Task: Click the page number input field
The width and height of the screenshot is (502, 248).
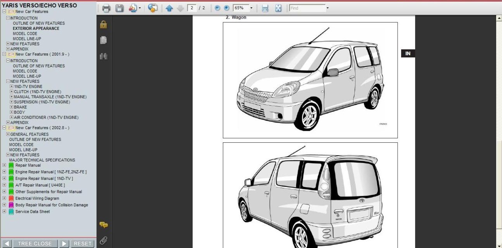Action: [x=191, y=8]
